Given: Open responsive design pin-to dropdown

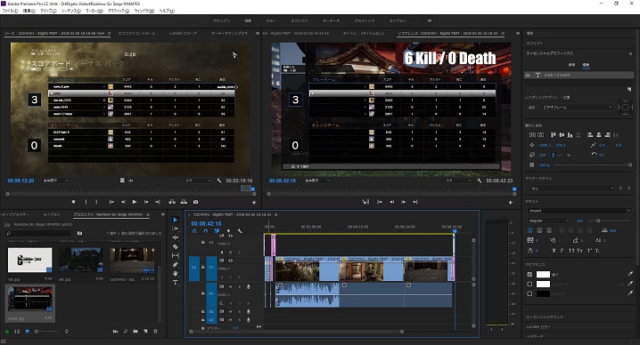Looking at the screenshot, I should click(577, 107).
